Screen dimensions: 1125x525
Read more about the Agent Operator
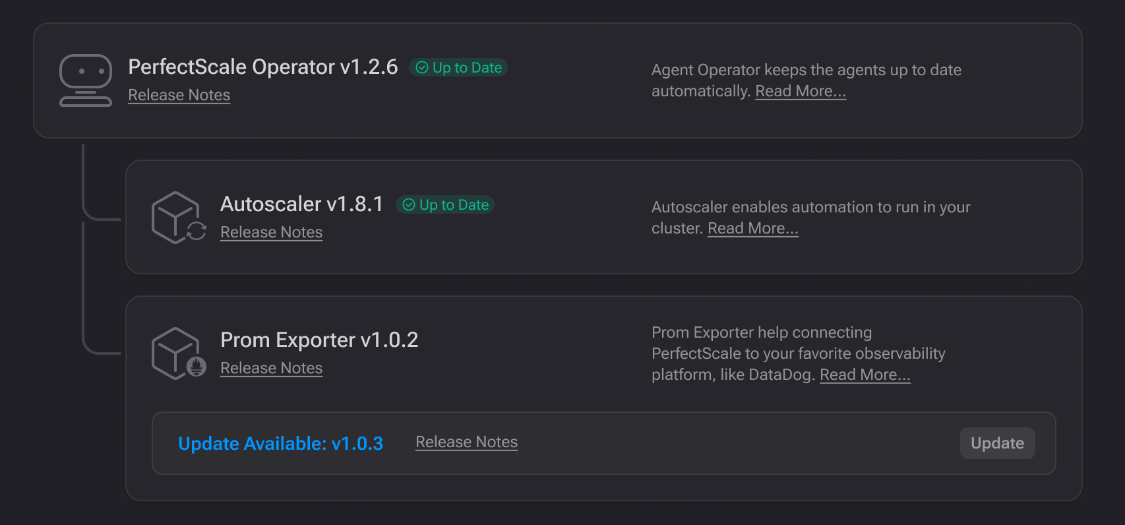point(801,91)
